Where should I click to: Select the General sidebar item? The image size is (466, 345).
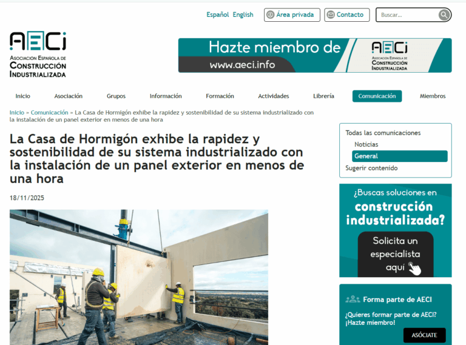click(399, 156)
